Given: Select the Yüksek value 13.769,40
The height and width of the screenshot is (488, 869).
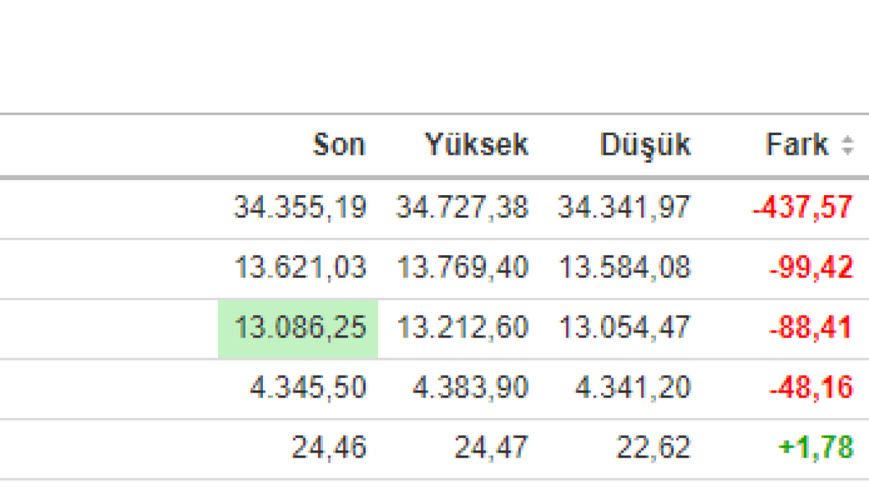Looking at the screenshot, I should [x=462, y=268].
